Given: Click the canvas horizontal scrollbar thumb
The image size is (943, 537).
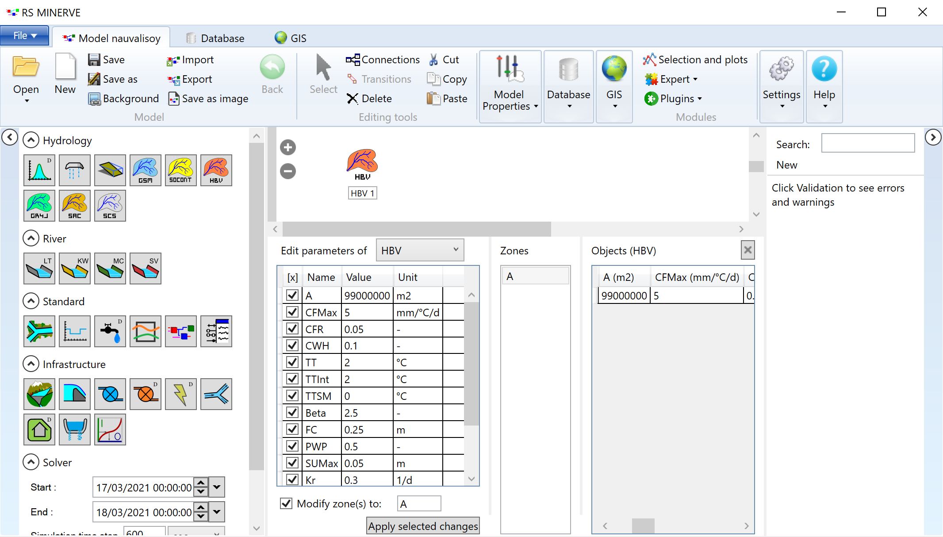Looking at the screenshot, I should click(417, 229).
